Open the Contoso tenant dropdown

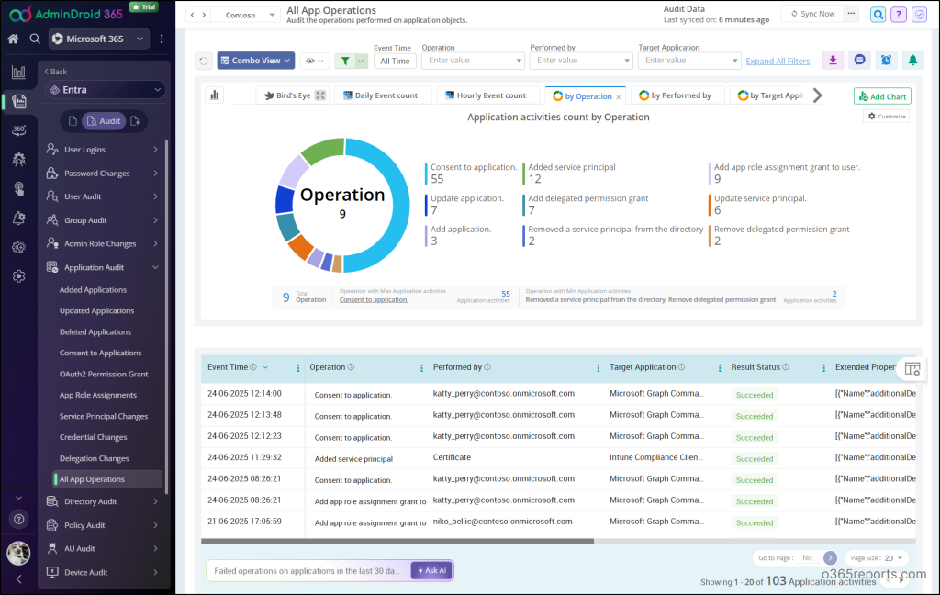click(x=248, y=15)
